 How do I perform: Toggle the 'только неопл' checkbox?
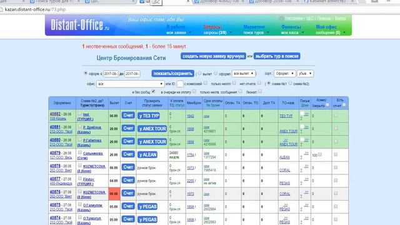234,83
